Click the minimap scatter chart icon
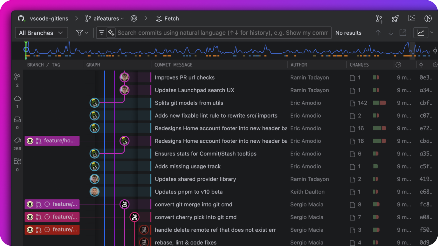This screenshot has width=438, height=246. pos(412,18)
